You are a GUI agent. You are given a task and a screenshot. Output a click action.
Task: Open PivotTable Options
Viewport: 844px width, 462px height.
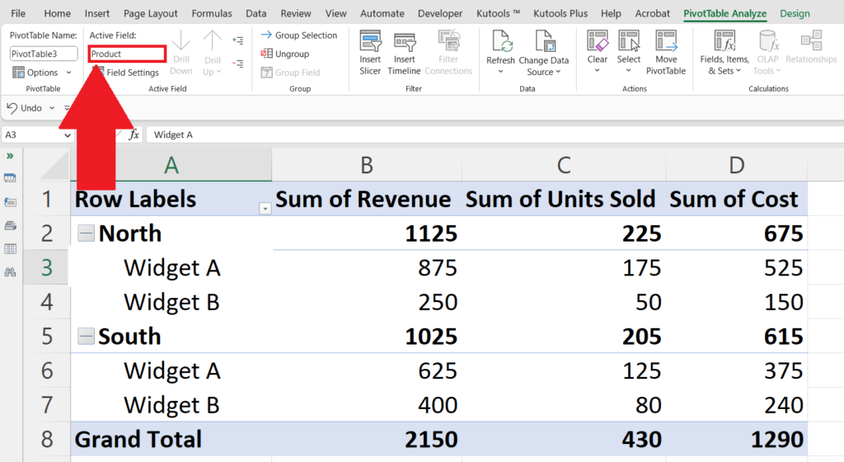coord(35,72)
